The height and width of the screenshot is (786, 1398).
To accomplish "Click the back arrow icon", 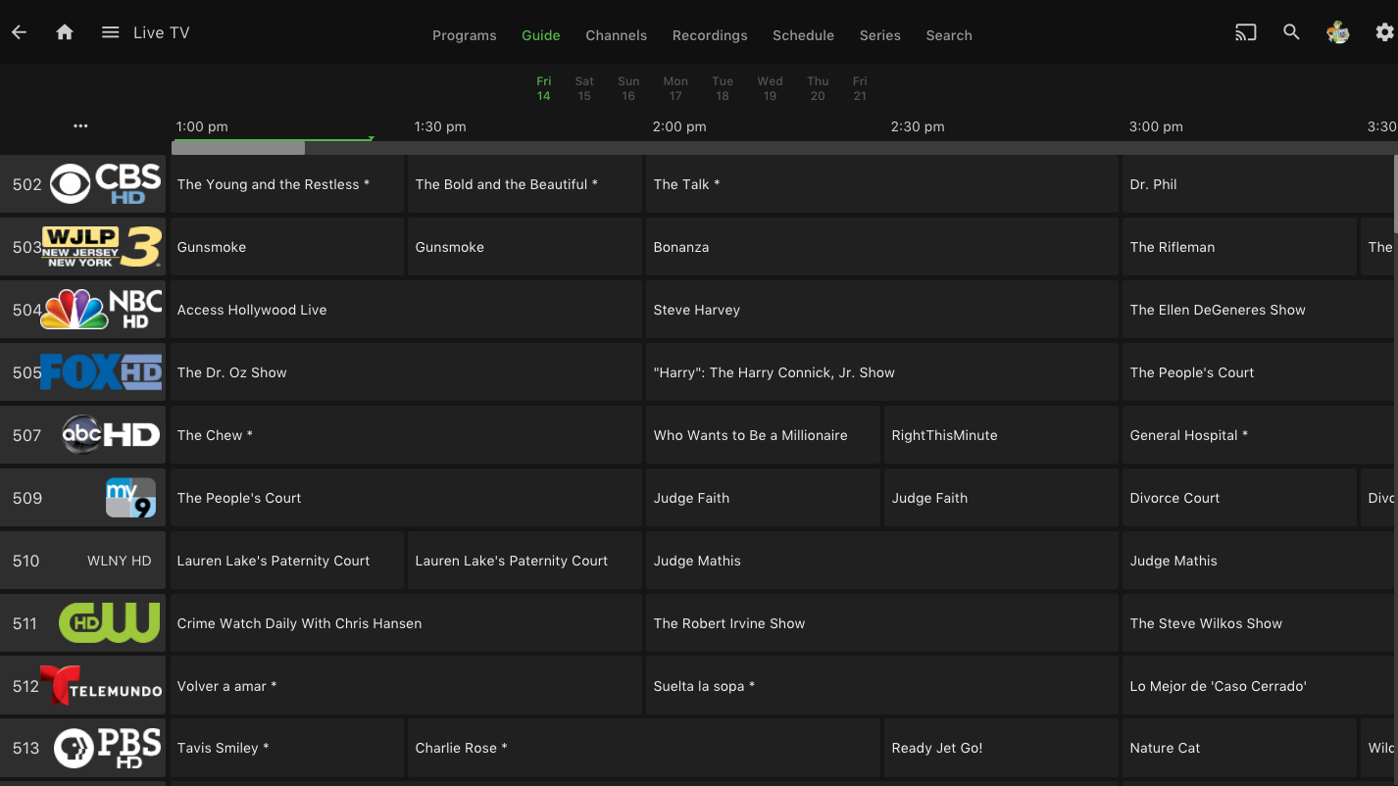I will coord(20,32).
